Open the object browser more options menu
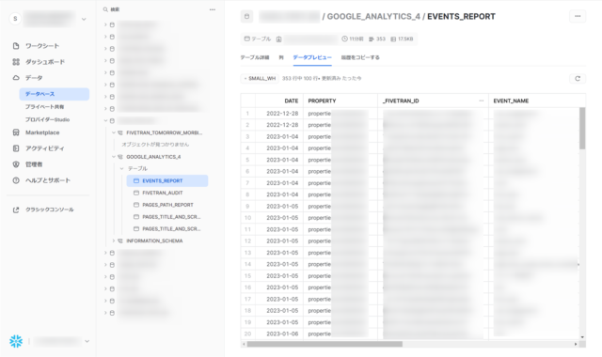Image resolution: width=602 pixels, height=357 pixels. (x=213, y=9)
